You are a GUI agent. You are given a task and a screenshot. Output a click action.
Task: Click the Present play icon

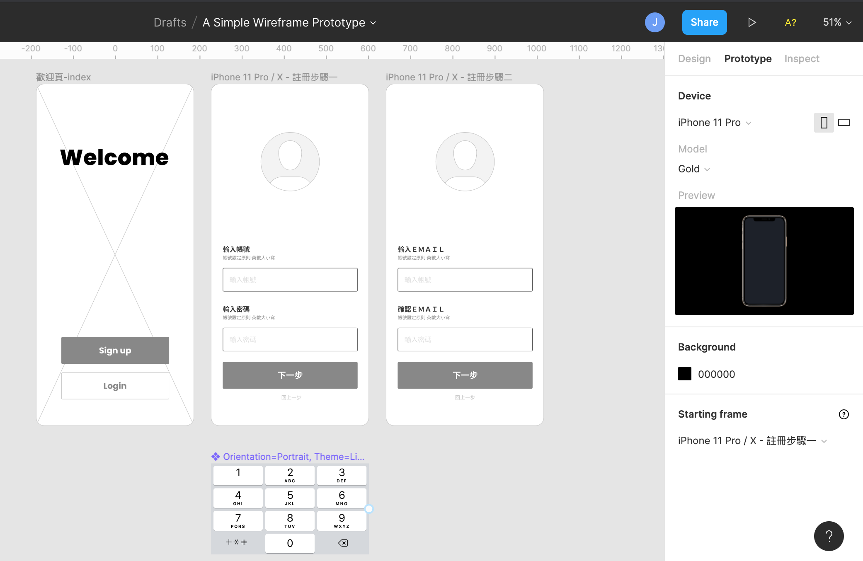pos(752,22)
